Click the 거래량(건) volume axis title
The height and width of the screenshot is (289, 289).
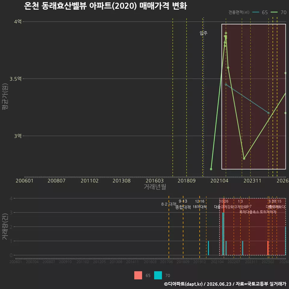[x=5, y=226]
